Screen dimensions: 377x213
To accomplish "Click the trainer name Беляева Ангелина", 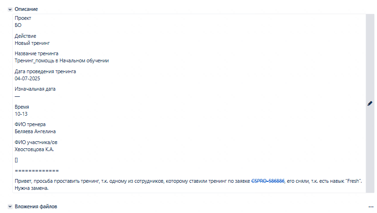I will (35, 131).
